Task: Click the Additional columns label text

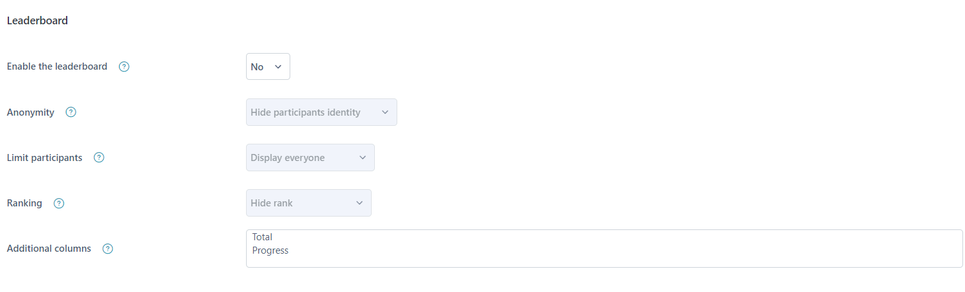Action: click(x=49, y=249)
